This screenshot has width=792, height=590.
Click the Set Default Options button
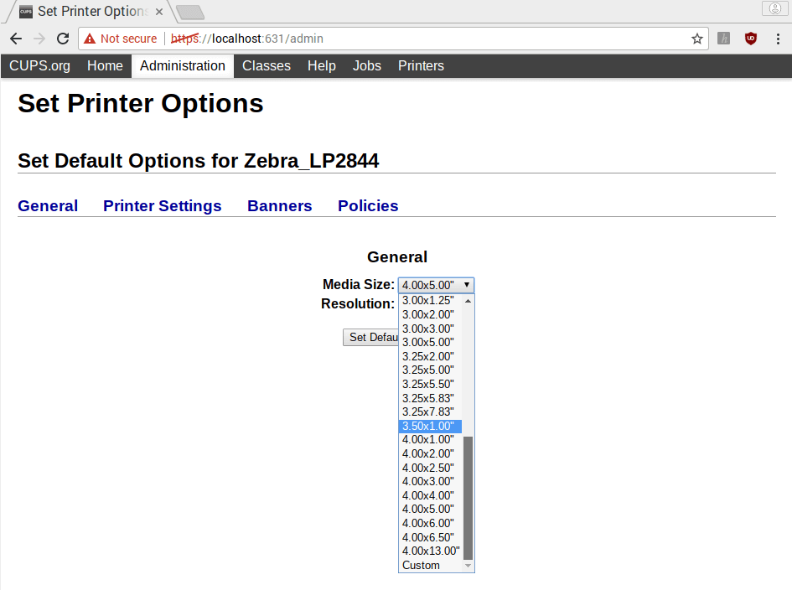tap(370, 338)
